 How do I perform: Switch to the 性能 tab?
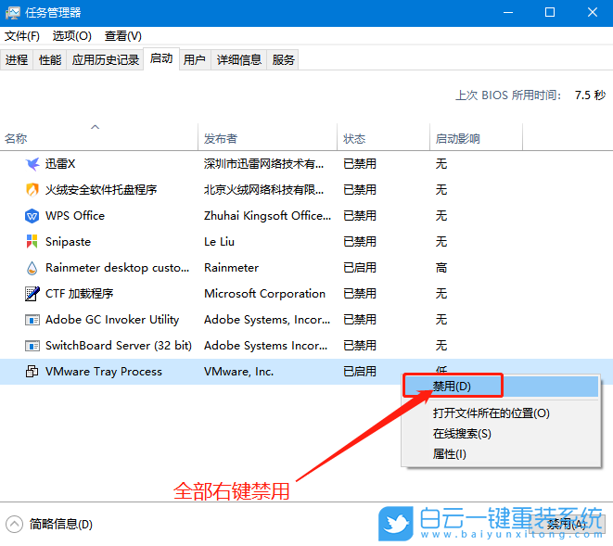pyautogui.click(x=50, y=60)
